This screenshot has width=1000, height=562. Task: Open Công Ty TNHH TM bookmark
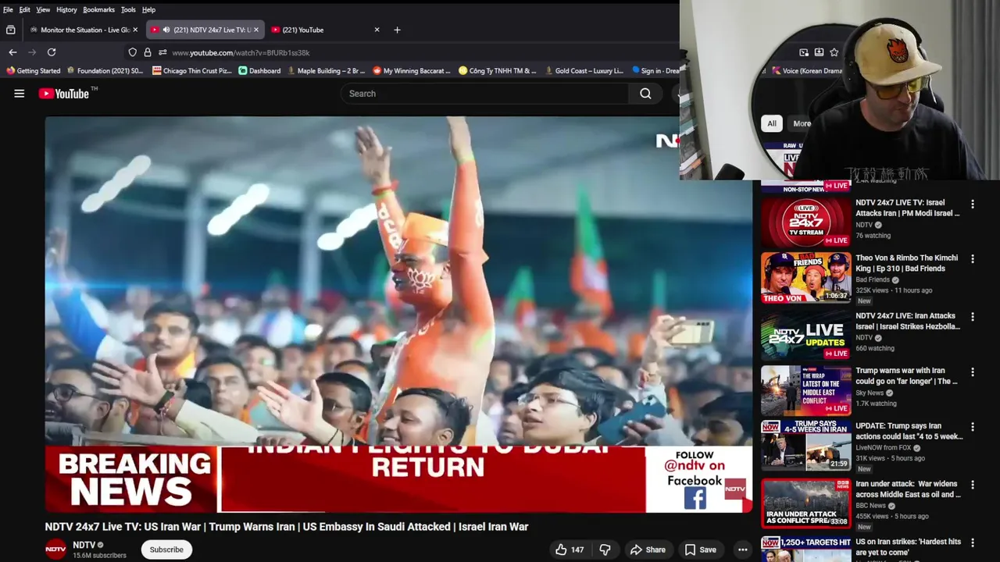[498, 71]
